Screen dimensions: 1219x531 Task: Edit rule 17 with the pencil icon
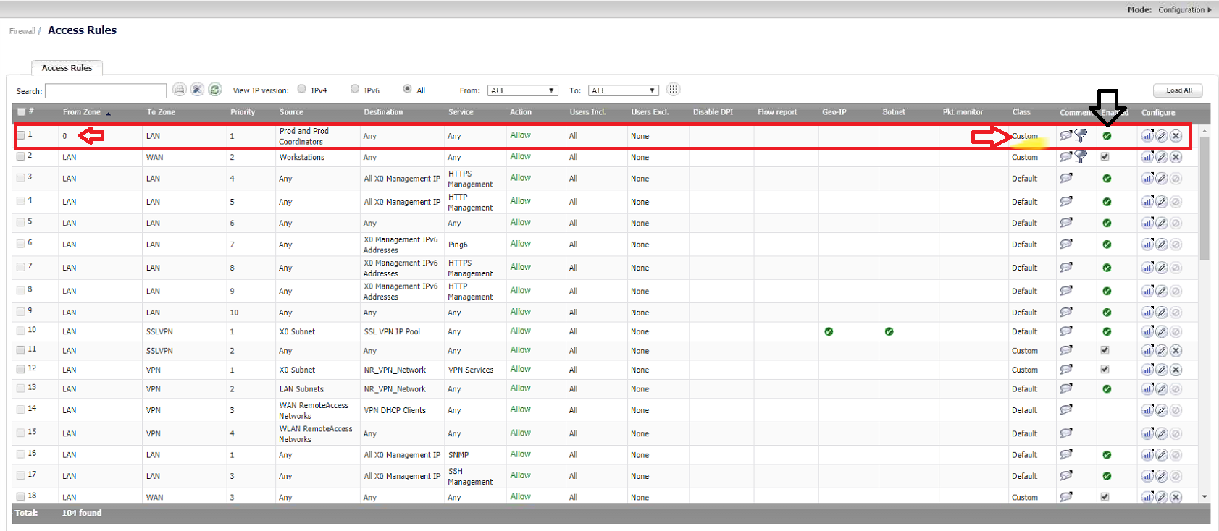[1162, 476]
